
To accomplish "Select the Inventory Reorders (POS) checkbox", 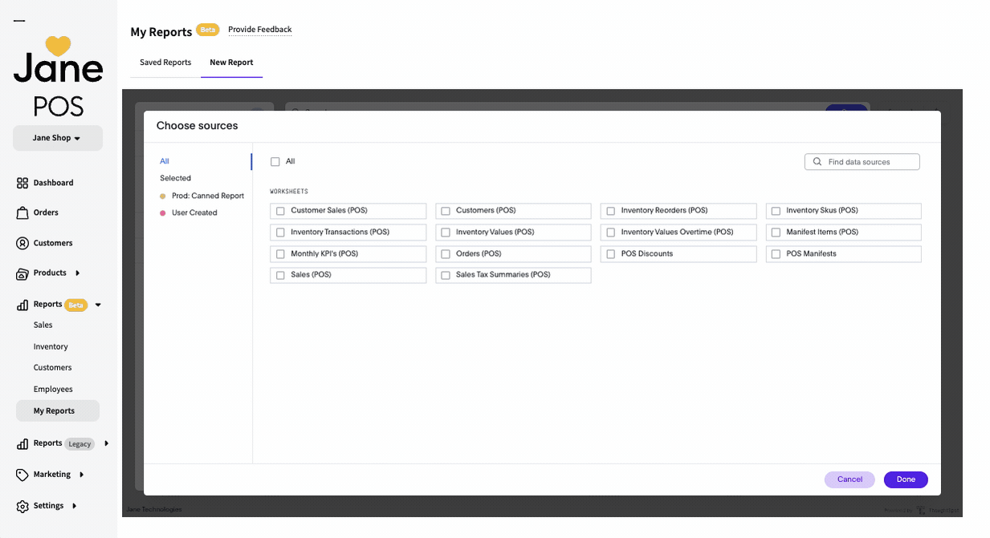I will tap(611, 211).
